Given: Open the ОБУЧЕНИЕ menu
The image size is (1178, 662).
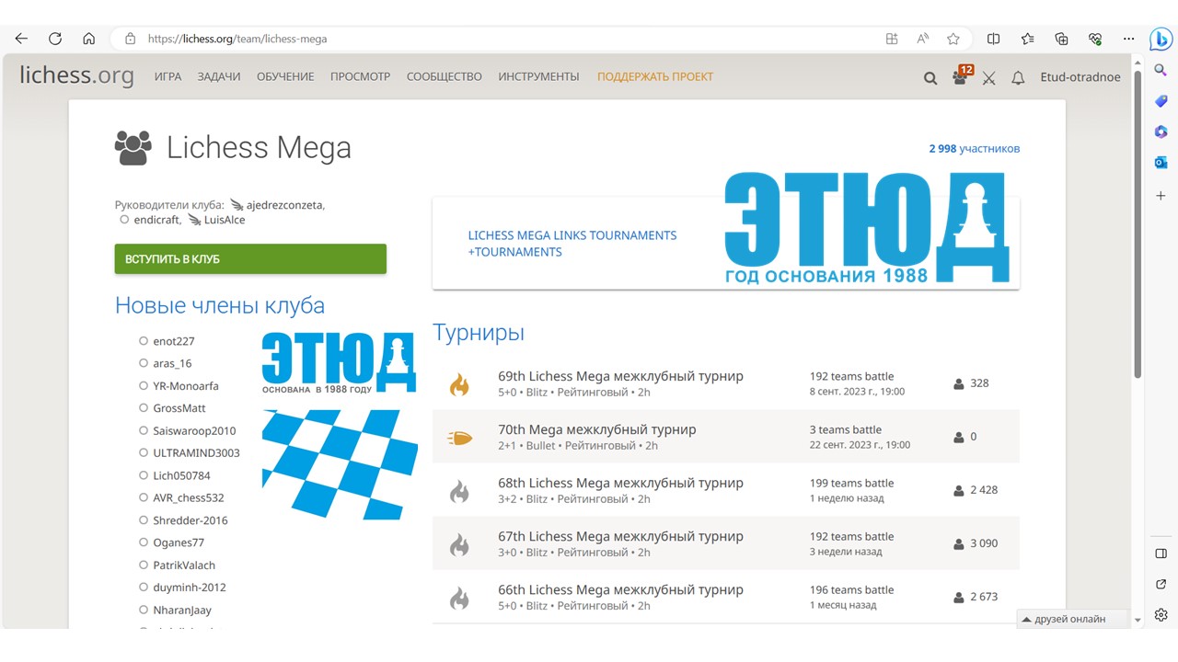Looking at the screenshot, I should pos(285,77).
